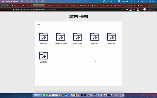Click the 고양이 사진첩 page title
Viewport: 157px width, 98px height.
pos(78,16)
